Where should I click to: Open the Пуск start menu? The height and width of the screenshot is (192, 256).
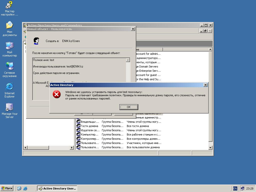pyautogui.click(x=7, y=188)
